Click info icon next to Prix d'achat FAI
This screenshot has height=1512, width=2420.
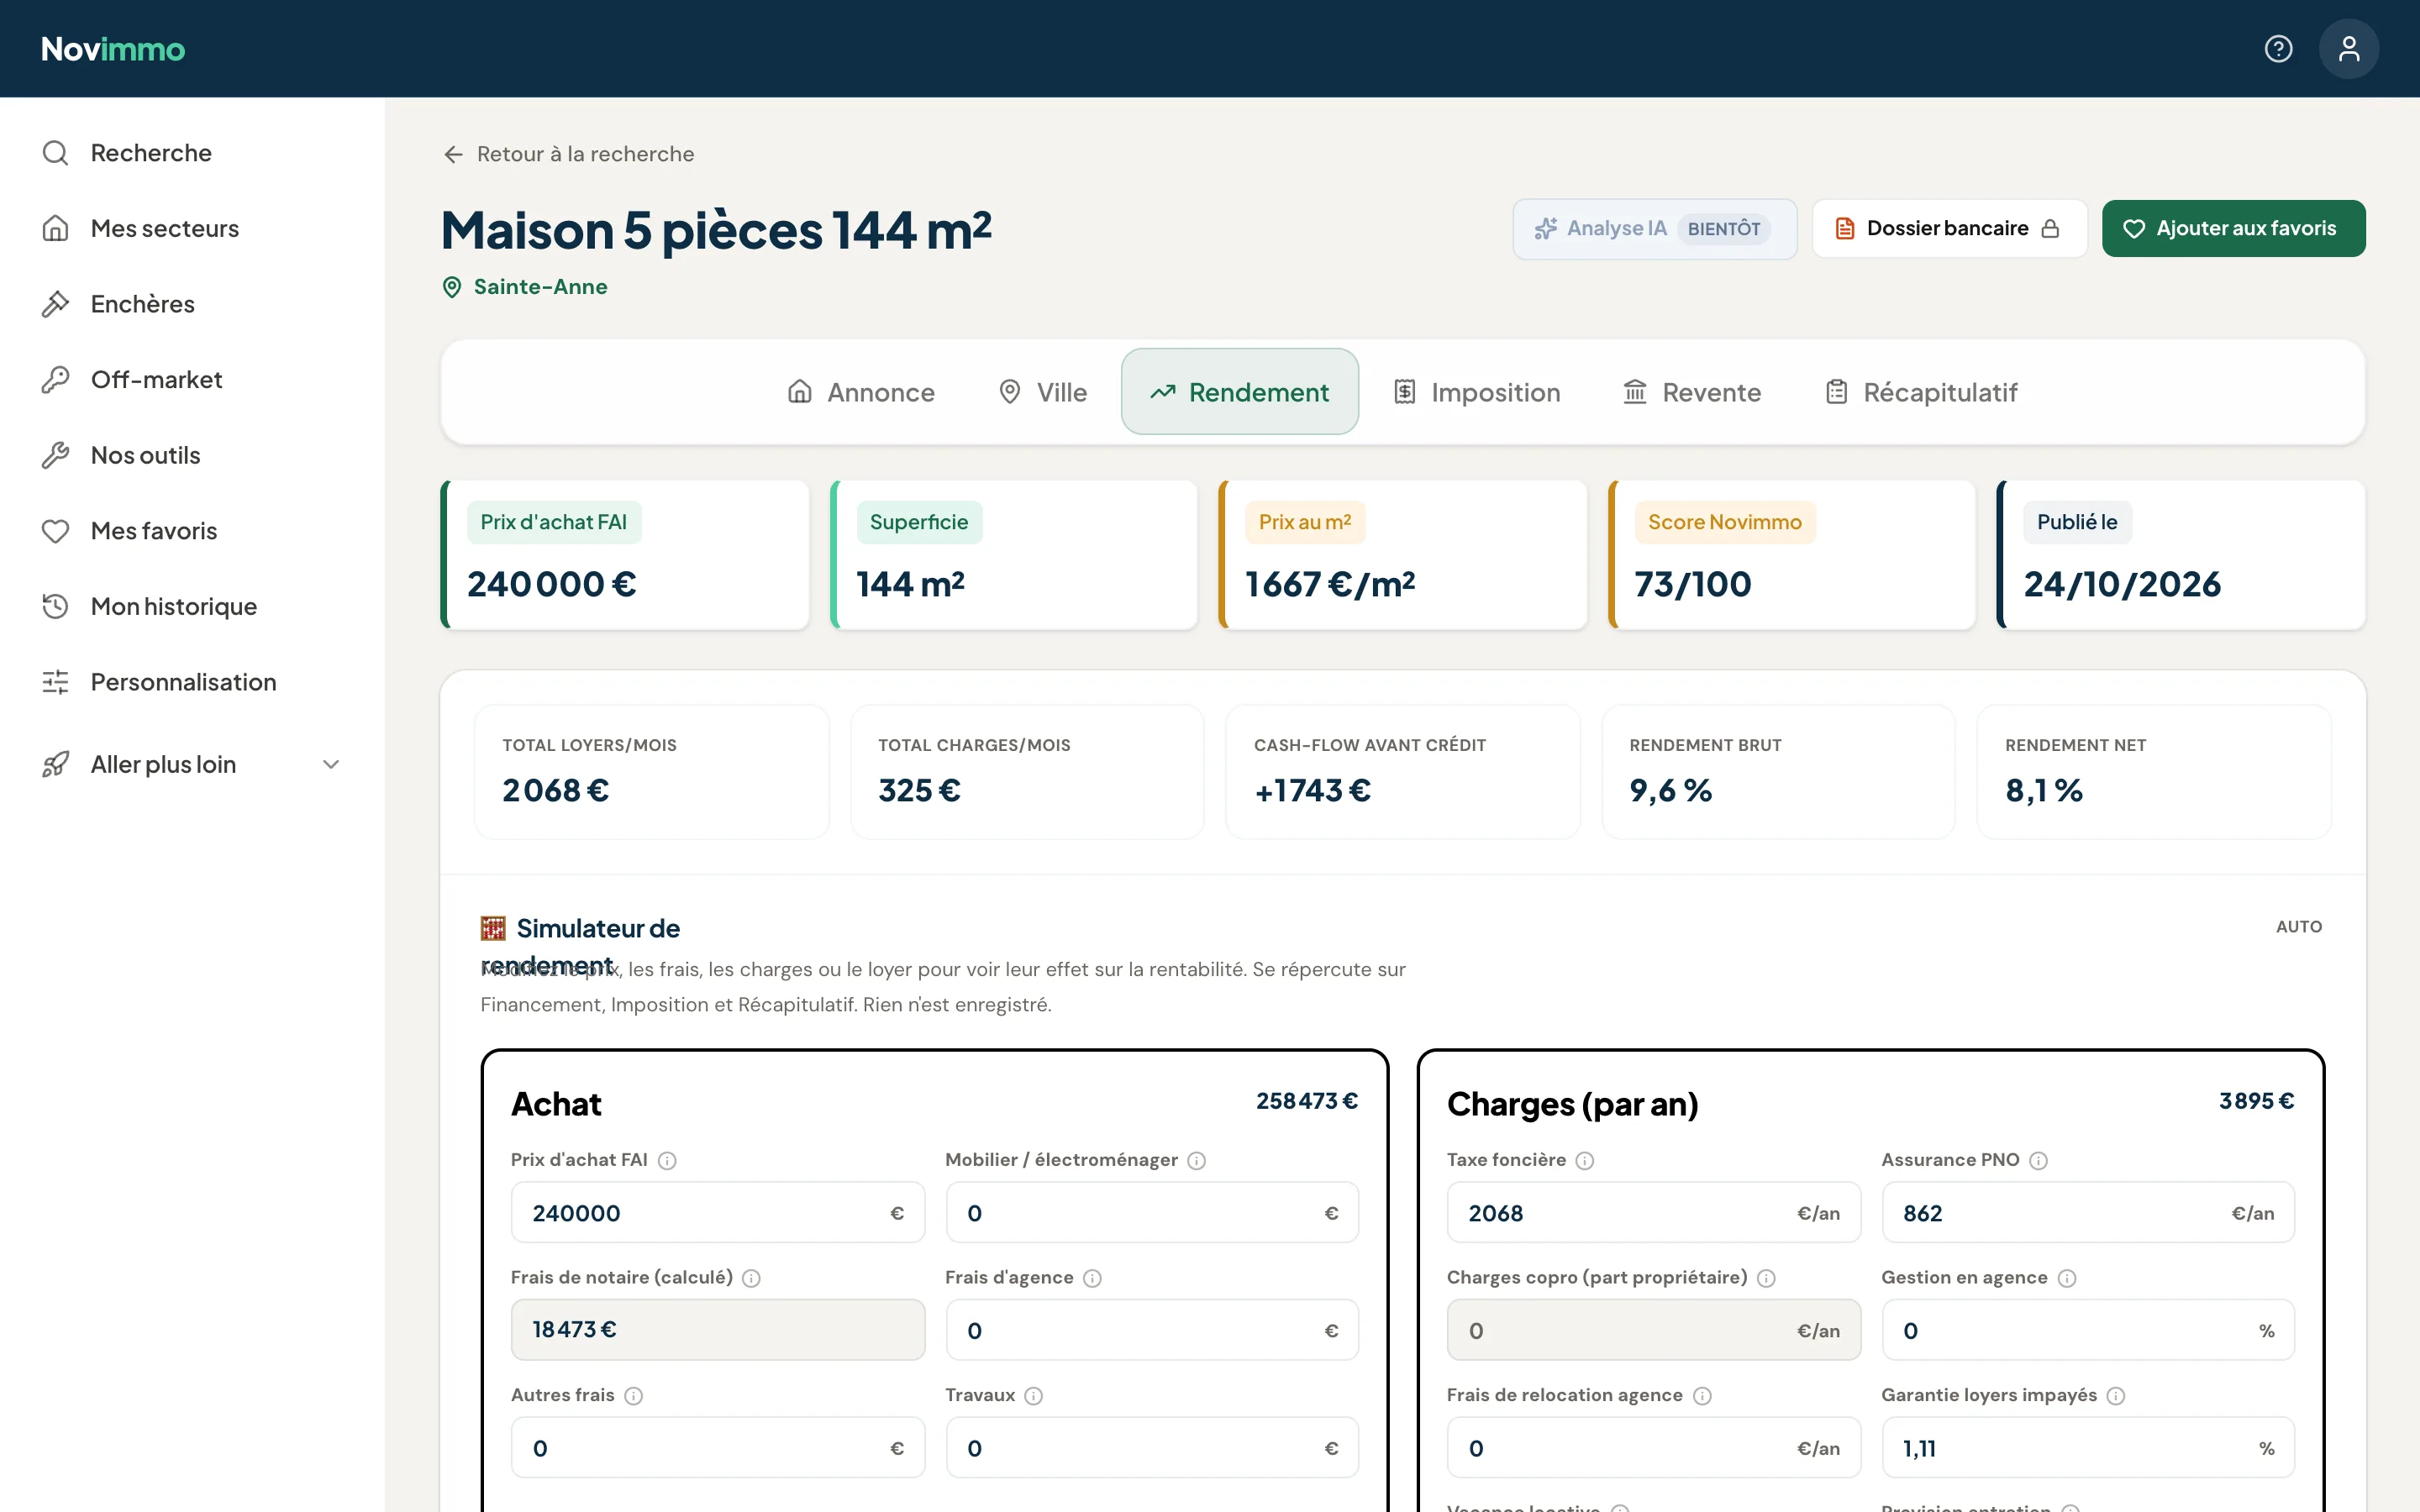tap(667, 1160)
